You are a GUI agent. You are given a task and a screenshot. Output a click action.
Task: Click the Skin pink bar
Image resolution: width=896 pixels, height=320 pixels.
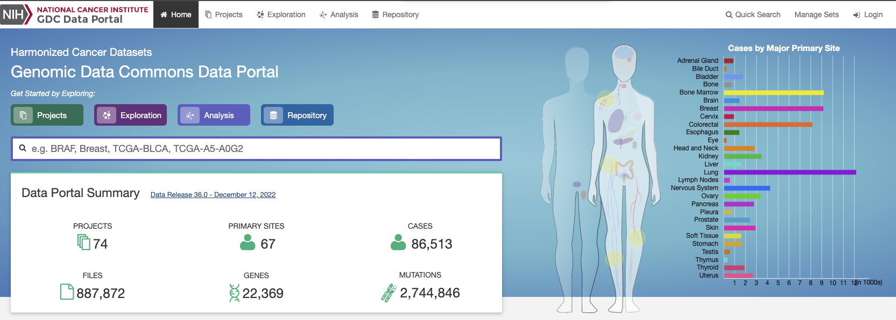739,228
